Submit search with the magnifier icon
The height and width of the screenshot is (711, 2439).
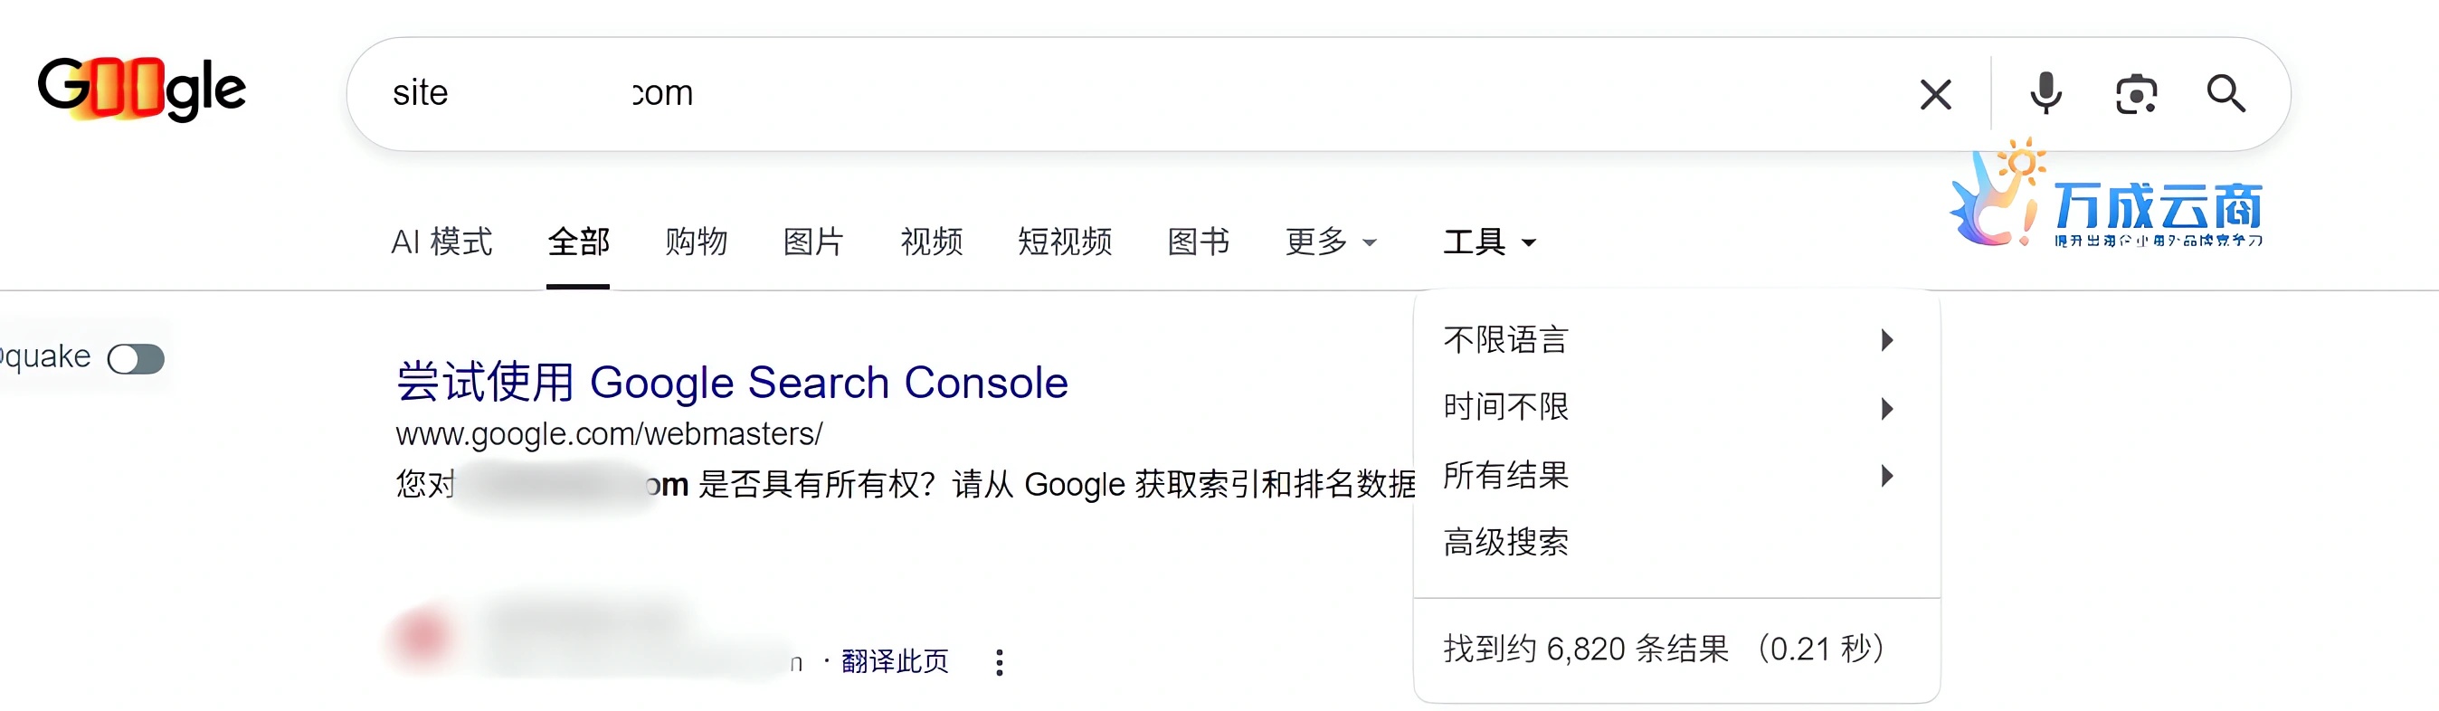click(x=2225, y=94)
